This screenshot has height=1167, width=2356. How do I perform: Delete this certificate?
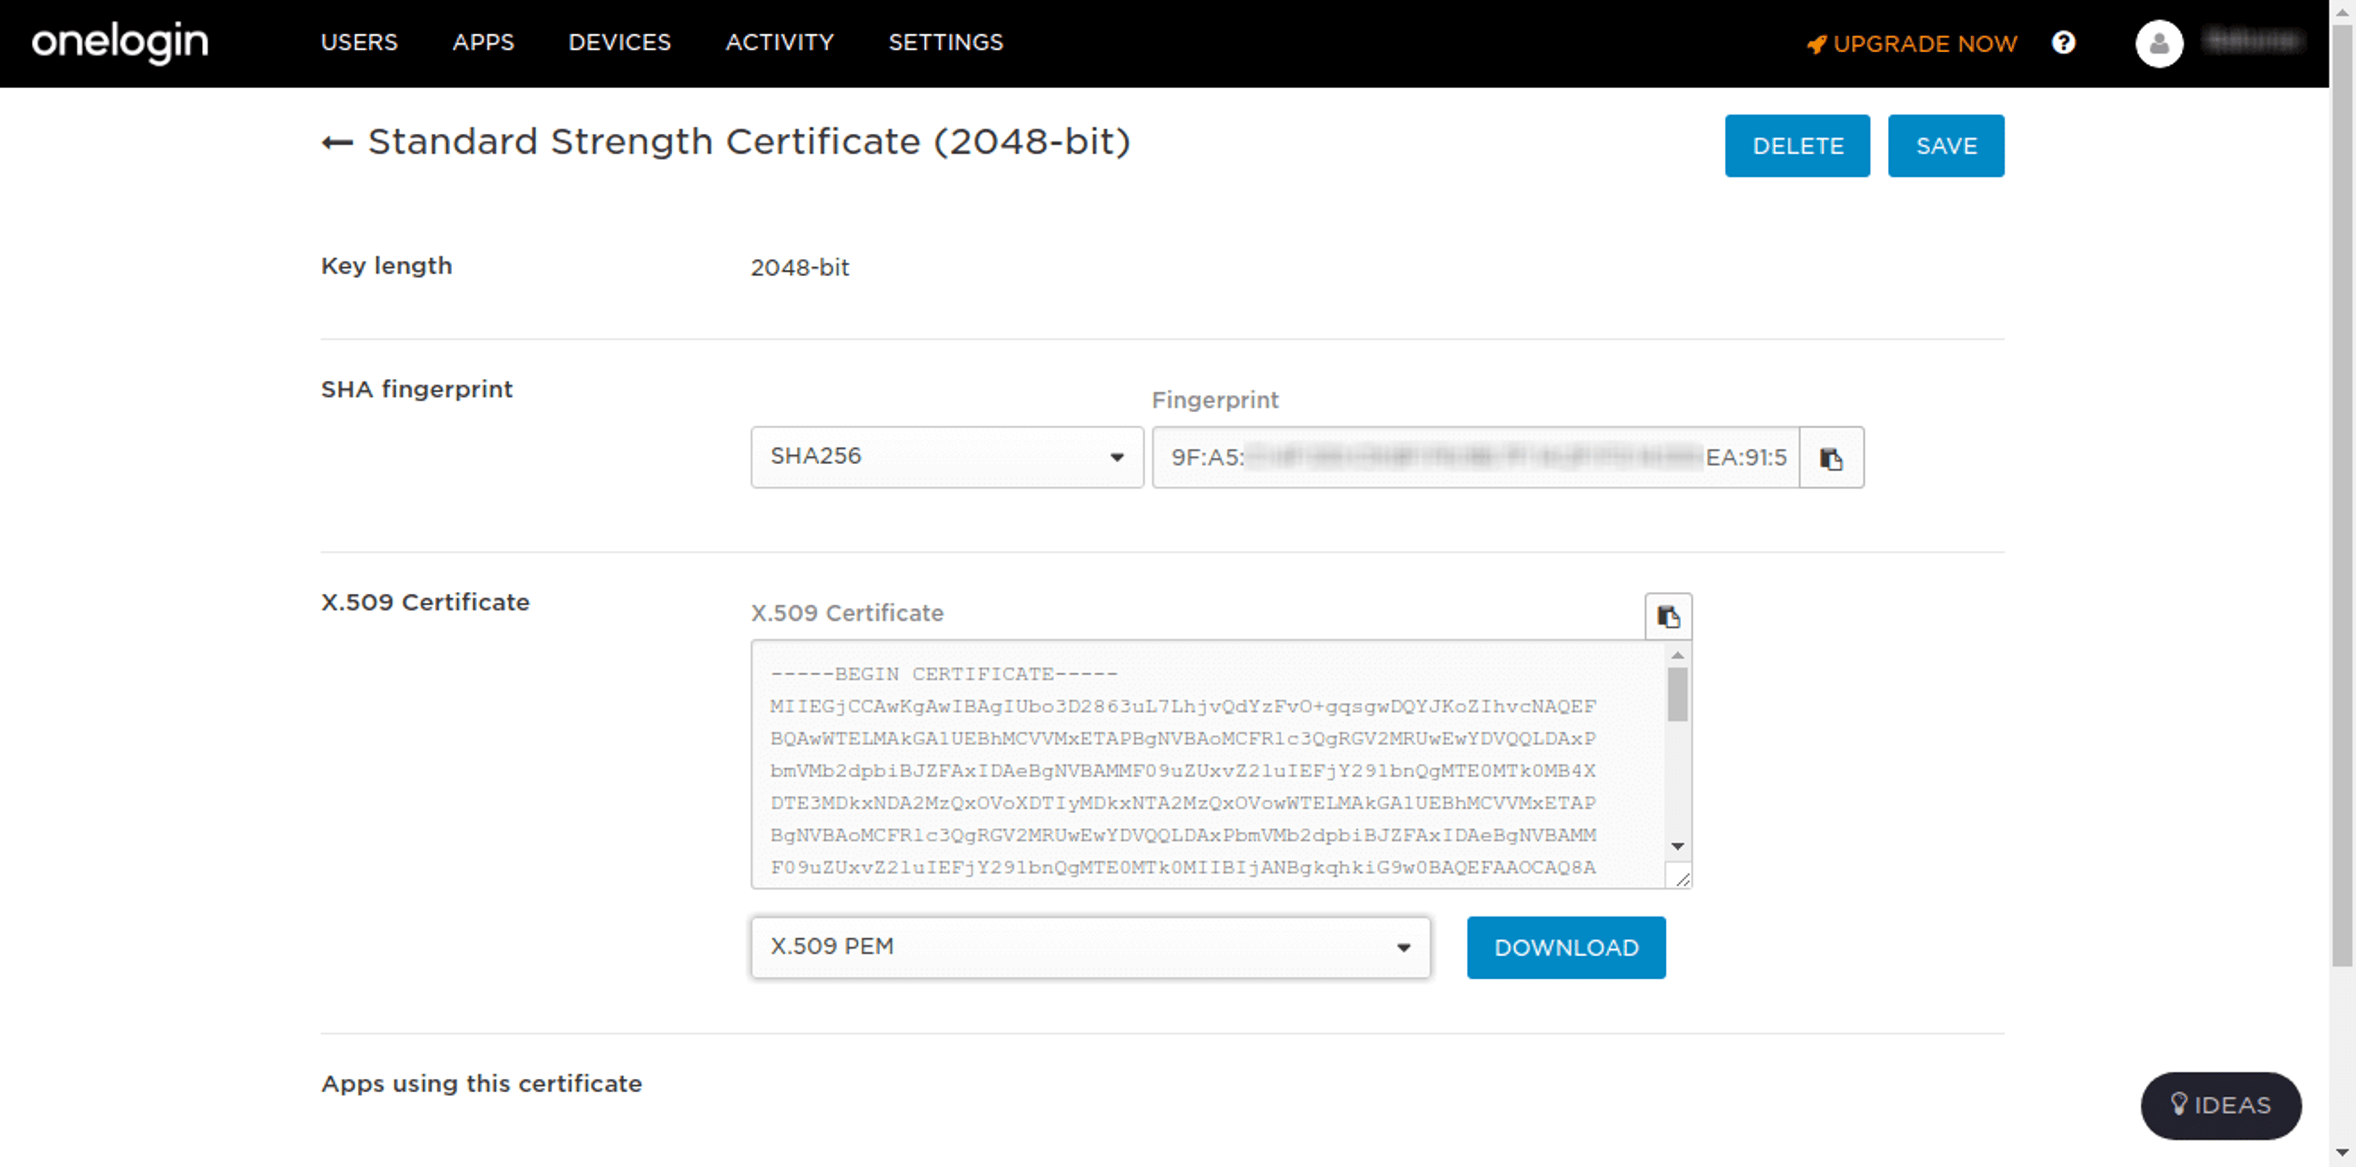[x=1797, y=146]
